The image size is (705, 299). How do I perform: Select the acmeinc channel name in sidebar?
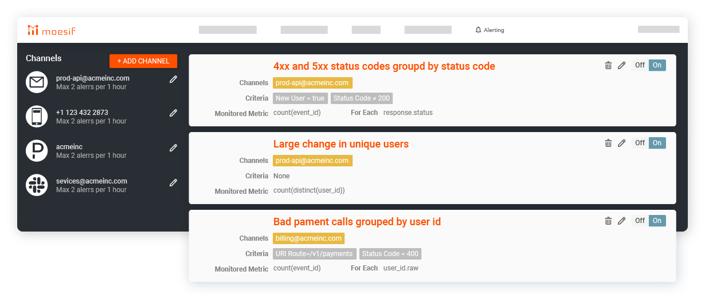click(x=69, y=147)
